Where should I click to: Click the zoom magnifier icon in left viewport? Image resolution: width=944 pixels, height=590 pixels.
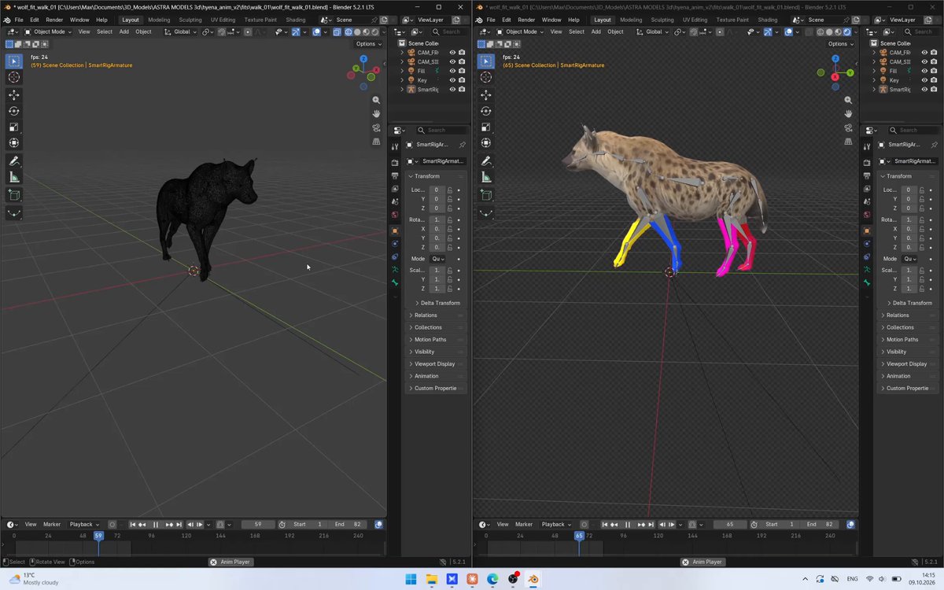[x=376, y=100]
